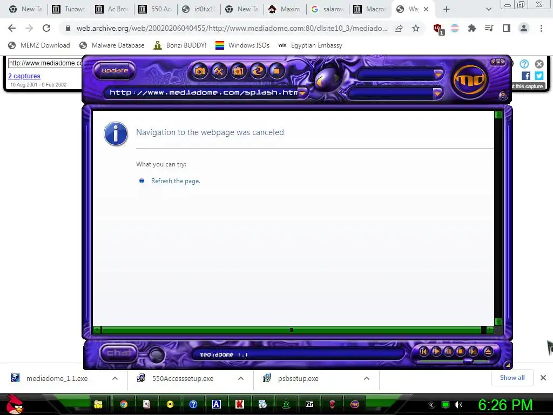Click stop button in Mediadome player controls
553x415 pixels.
[461, 351]
